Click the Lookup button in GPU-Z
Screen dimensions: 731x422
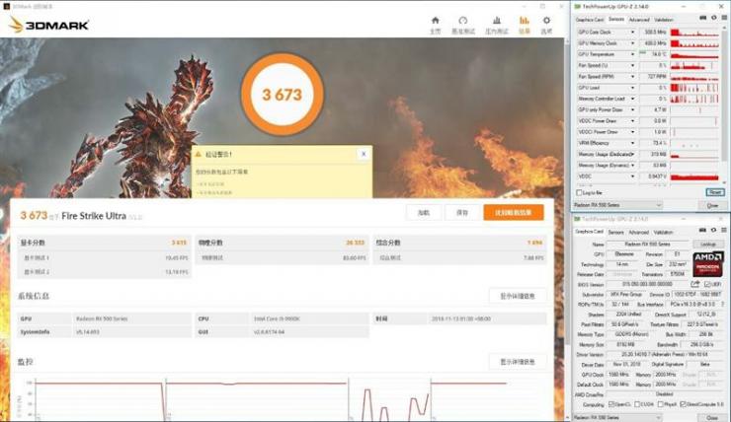pyautogui.click(x=707, y=244)
